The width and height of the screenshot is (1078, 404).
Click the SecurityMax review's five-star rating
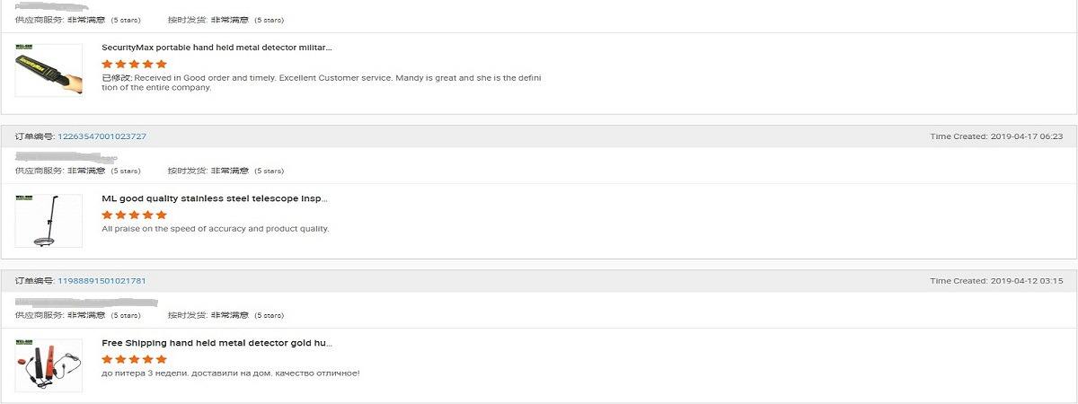coord(135,64)
